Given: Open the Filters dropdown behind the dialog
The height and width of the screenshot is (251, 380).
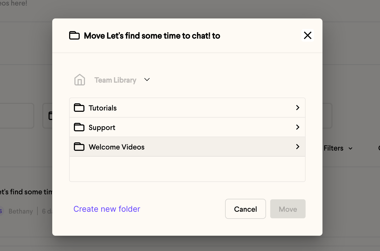Looking at the screenshot, I should 338,148.
